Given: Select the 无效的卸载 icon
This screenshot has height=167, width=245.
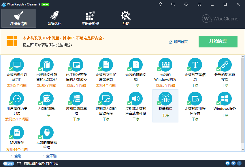Looking at the screenshot, I should [47, 99].
